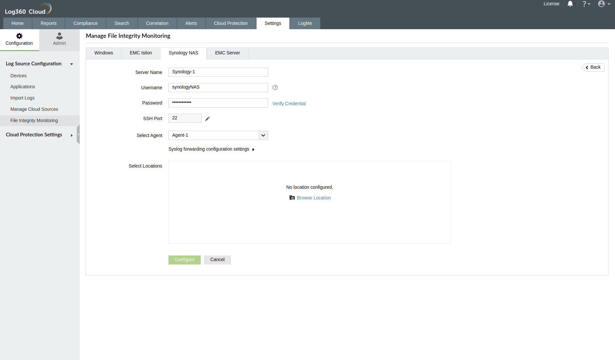Switch to the Admin section

(59, 40)
